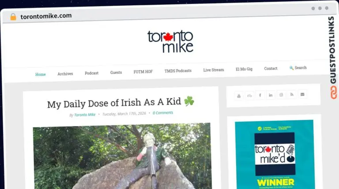Click the email envelope icon
Screen dimensions: 339x189
point(302,94)
